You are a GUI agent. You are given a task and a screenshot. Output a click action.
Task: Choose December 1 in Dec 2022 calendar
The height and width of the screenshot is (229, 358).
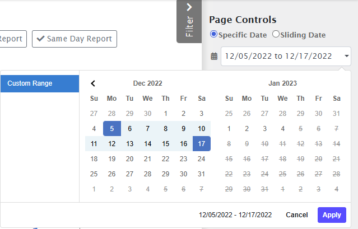coord(166,113)
